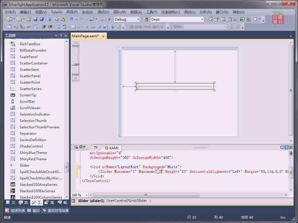Screen dimensions: 298x223
Task: Collapse the Grid element outline node
Action: pos(80,167)
